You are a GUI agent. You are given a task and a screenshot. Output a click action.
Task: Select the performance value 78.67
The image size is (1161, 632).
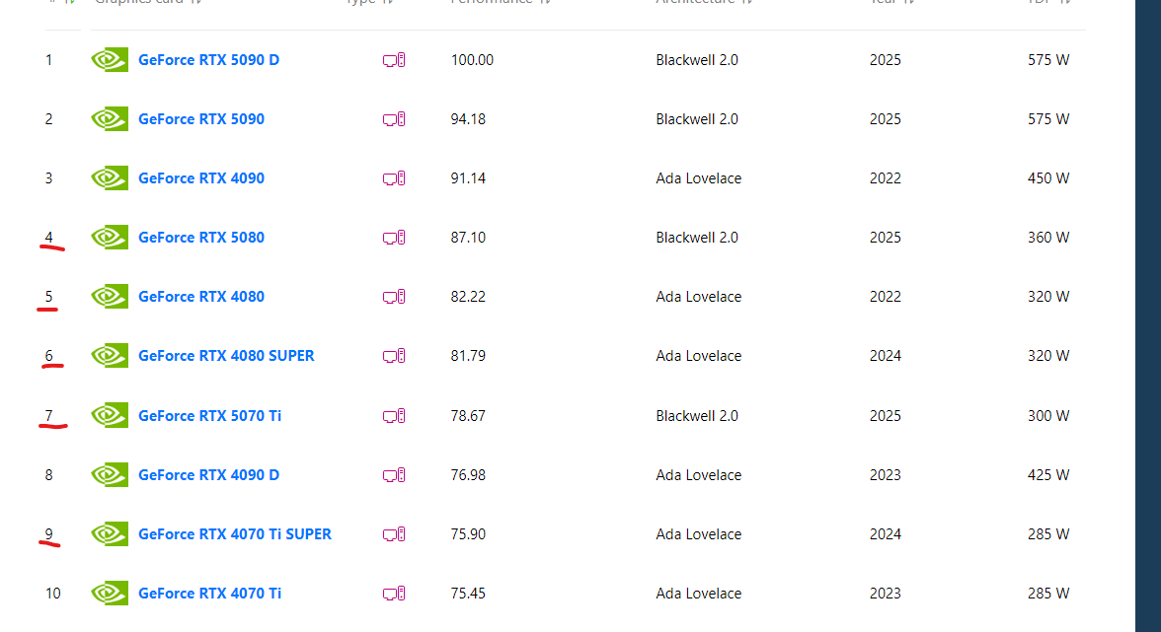tap(469, 415)
